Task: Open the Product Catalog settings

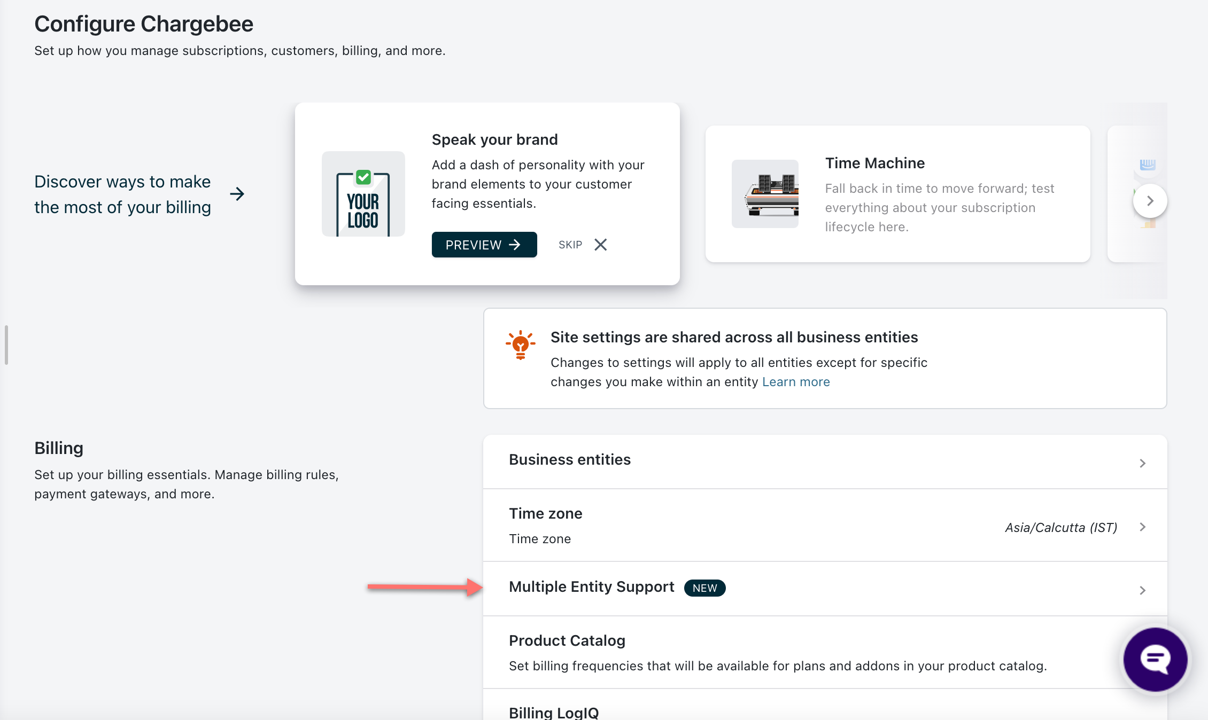Action: coord(825,652)
